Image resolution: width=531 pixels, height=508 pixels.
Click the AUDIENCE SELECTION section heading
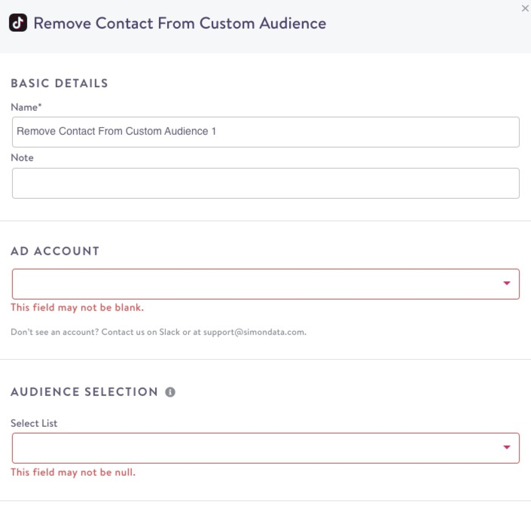point(84,392)
